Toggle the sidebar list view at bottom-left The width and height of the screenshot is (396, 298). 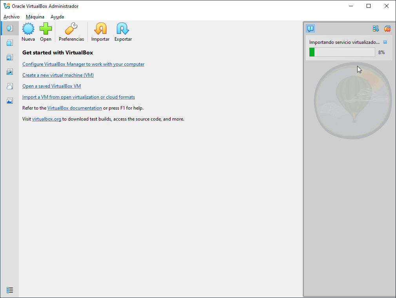(10, 290)
